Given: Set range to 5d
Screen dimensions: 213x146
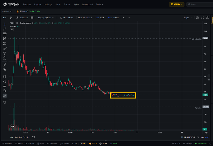Looking at the screenshot, I should (24, 137).
